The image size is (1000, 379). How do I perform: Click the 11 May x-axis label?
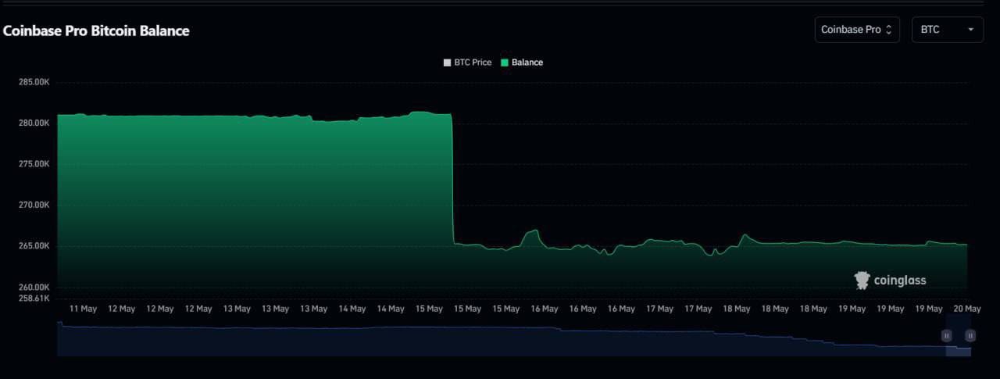click(84, 309)
